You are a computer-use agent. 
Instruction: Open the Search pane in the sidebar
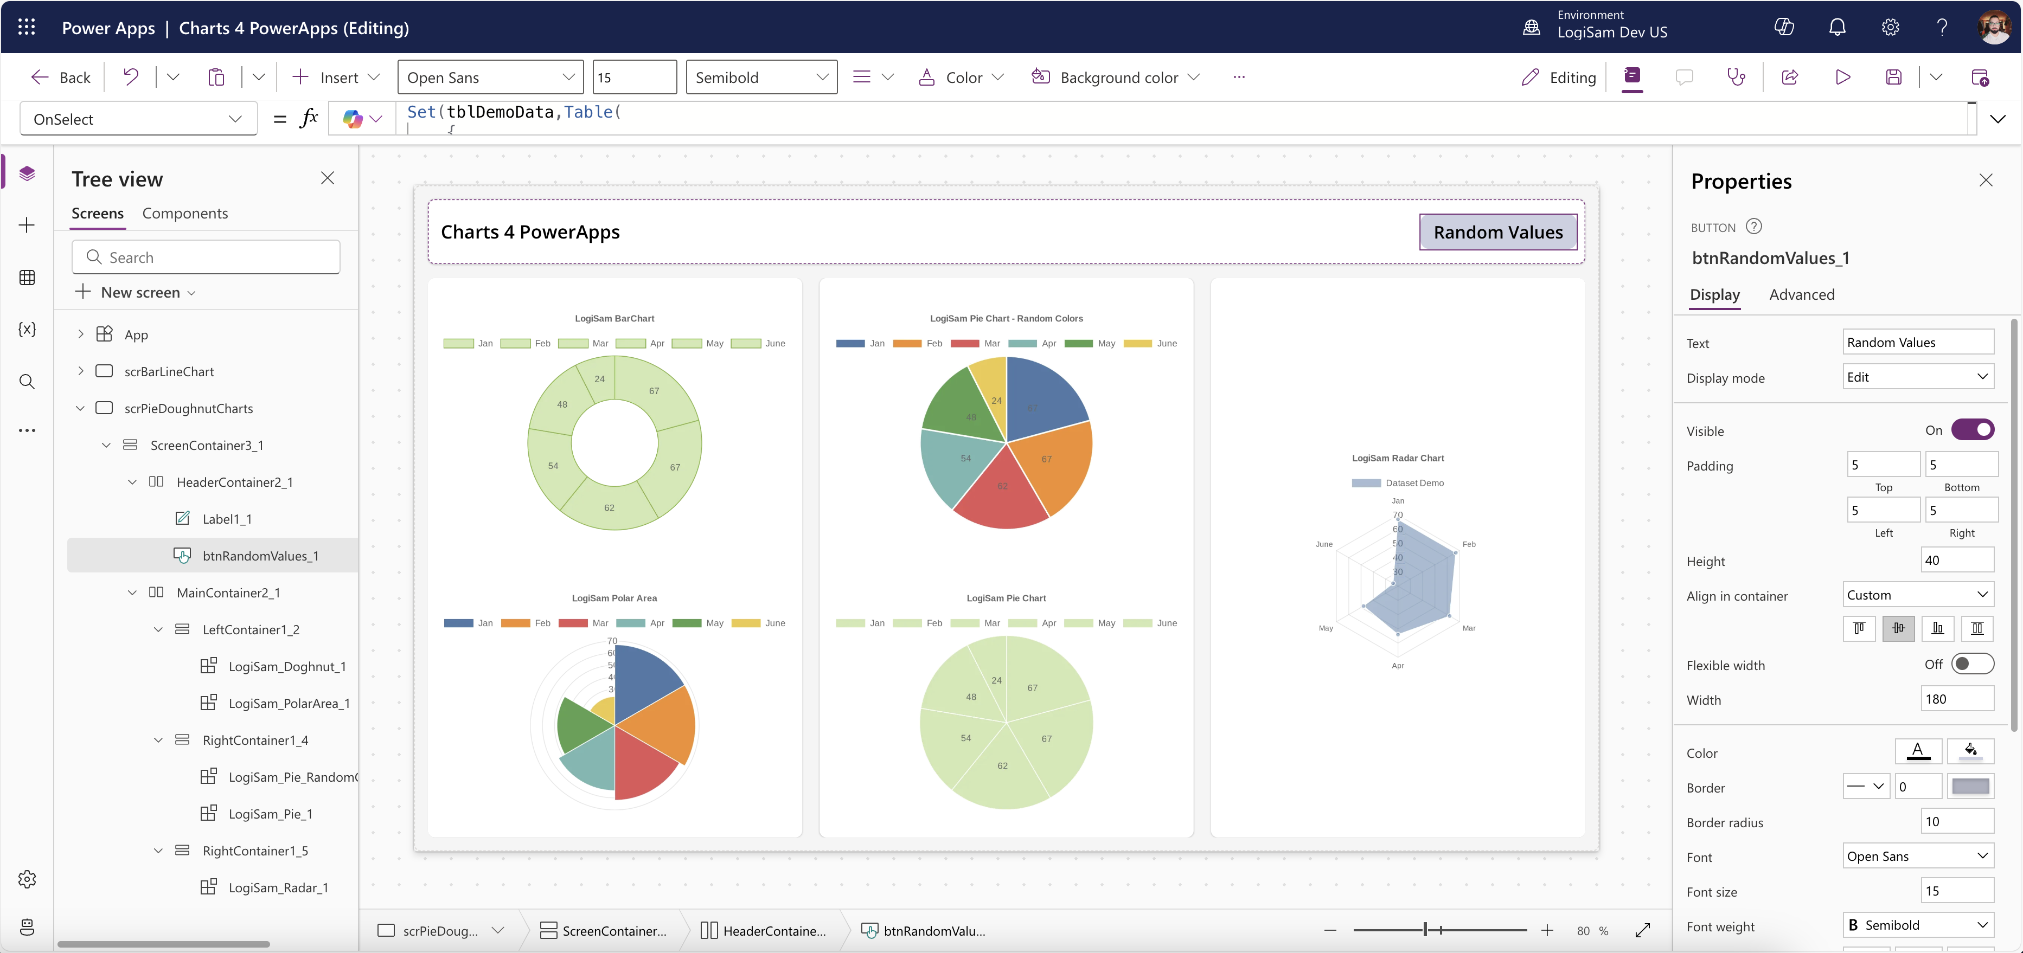[x=27, y=382]
